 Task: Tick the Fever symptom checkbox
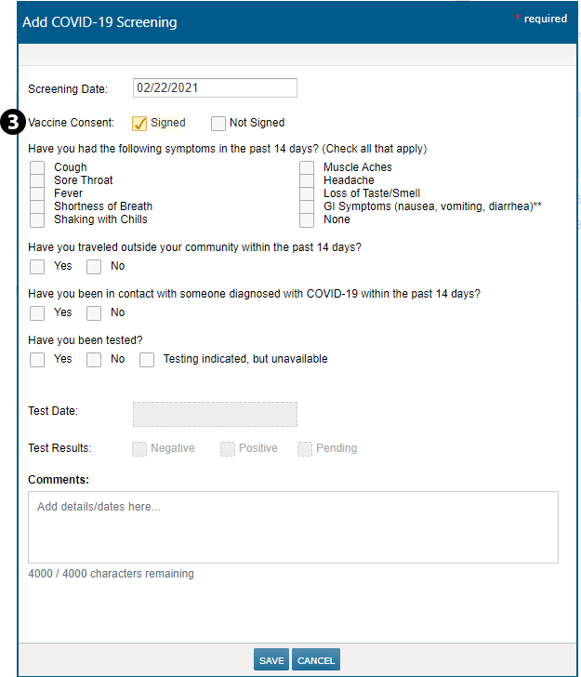tap(37, 194)
